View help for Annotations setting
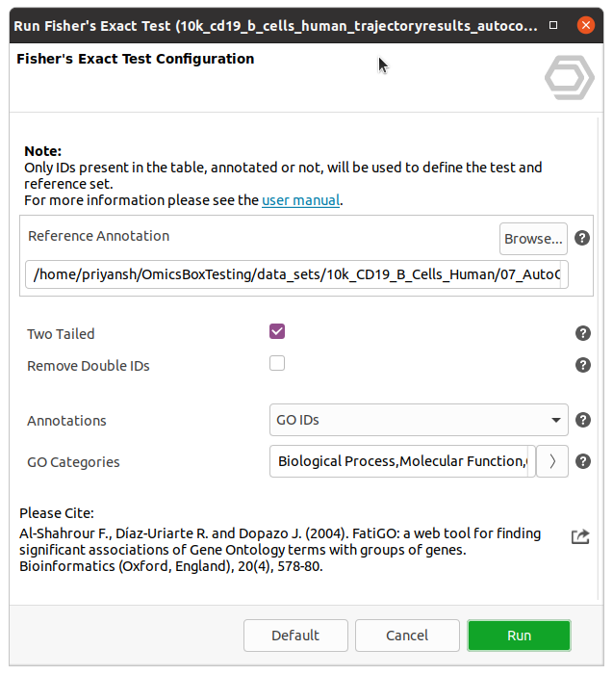The image size is (613, 675). point(582,420)
